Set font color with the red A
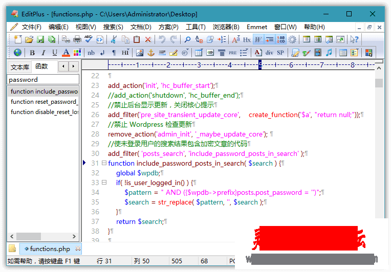The height and width of the screenshot is (272, 391). [x=66, y=53]
